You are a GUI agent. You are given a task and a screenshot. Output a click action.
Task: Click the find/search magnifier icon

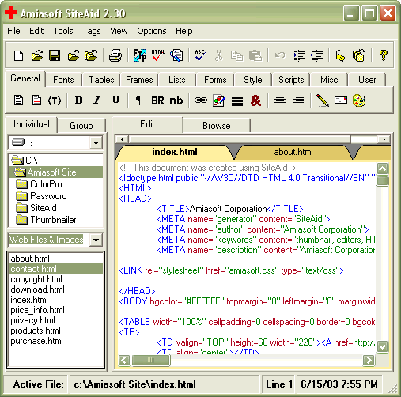(176, 55)
